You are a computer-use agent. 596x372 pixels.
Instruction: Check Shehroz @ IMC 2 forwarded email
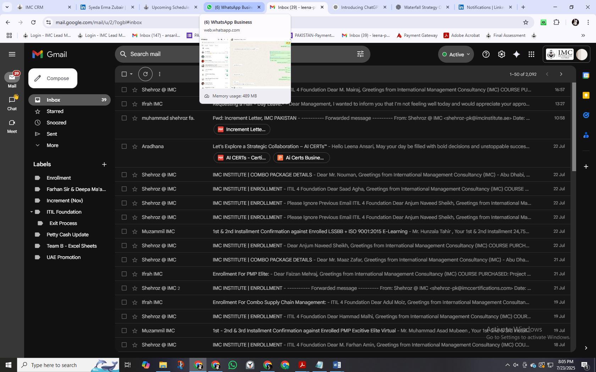point(124,288)
